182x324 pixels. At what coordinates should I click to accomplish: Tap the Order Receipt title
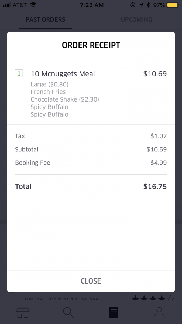91,45
